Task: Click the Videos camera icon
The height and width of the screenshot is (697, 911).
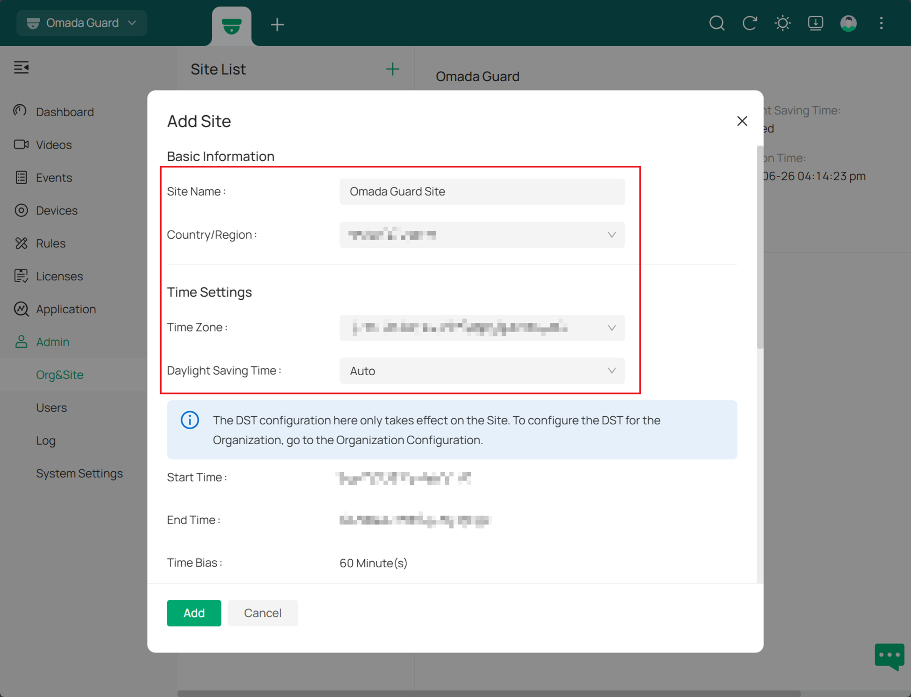Action: pos(21,144)
